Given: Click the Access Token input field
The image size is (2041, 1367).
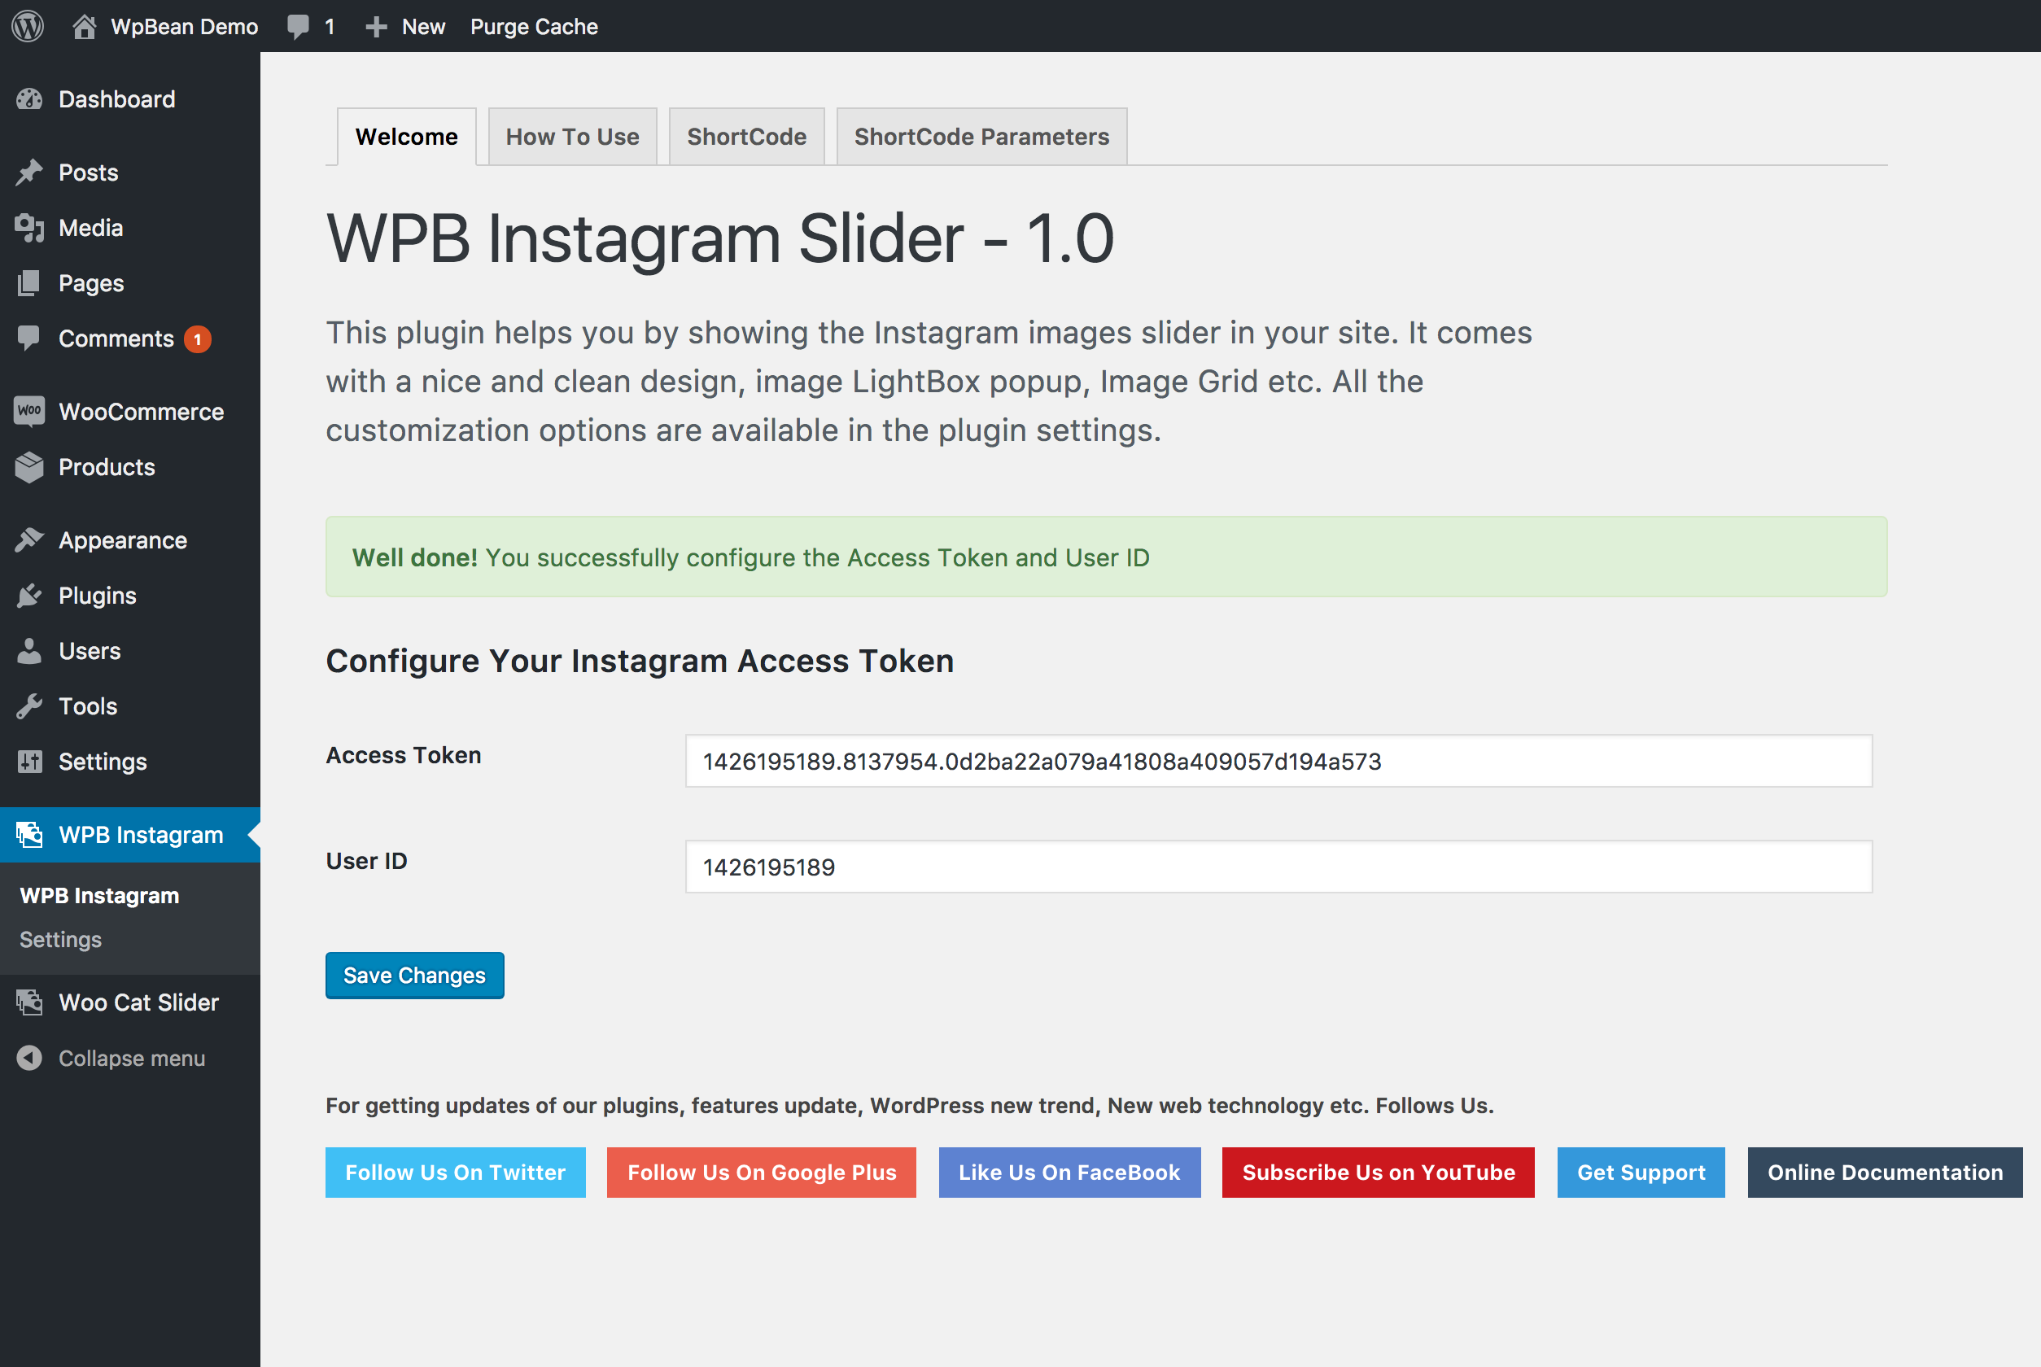Looking at the screenshot, I should tap(1278, 761).
